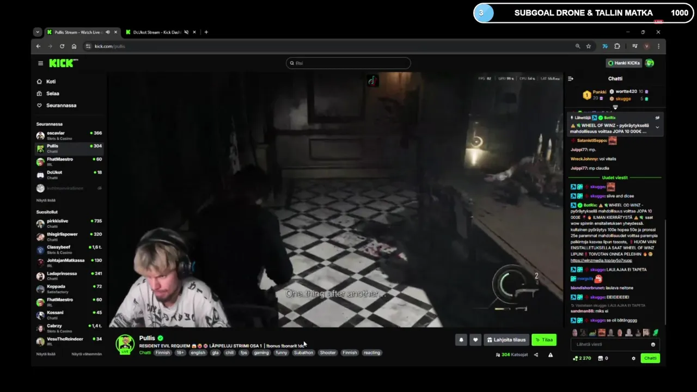Open DcUkot in the followed channels list
Image resolution: width=697 pixels, height=392 pixels.
(x=69, y=174)
